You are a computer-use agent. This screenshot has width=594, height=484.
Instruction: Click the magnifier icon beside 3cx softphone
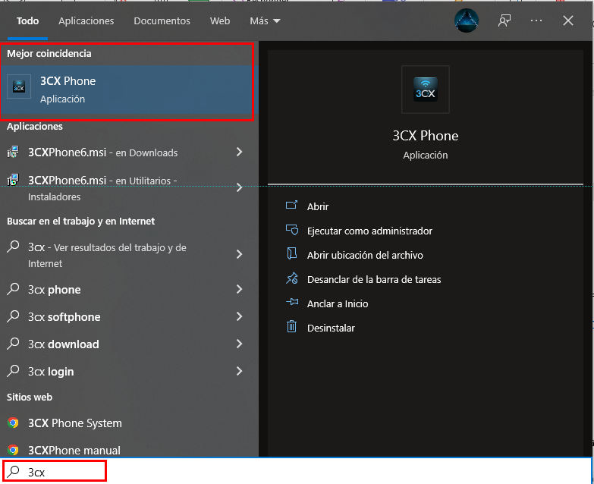pyautogui.click(x=13, y=316)
